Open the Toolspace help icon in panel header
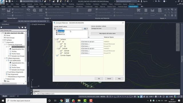This screenshot has width=183, height=103. coord(25,27)
